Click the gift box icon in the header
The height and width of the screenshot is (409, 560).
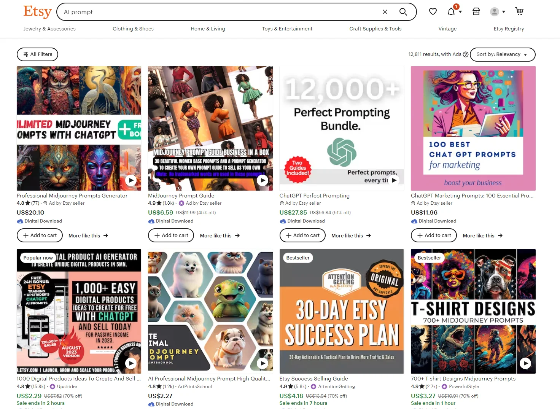point(476,11)
